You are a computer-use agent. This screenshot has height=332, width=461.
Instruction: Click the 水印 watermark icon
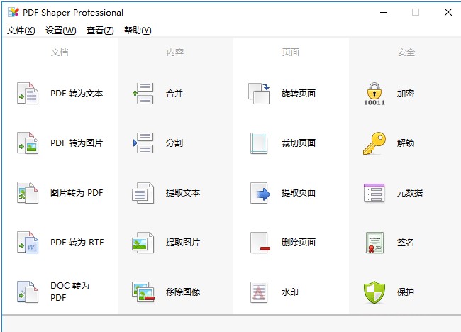click(x=259, y=292)
